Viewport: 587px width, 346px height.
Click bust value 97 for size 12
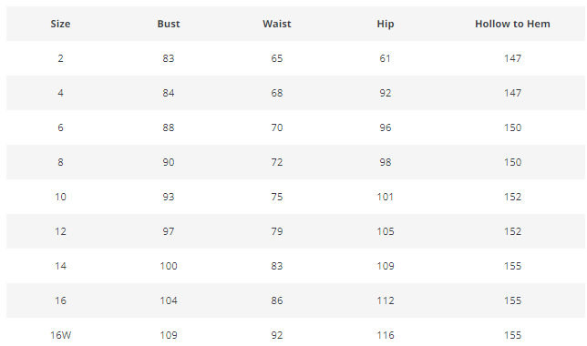(x=169, y=231)
